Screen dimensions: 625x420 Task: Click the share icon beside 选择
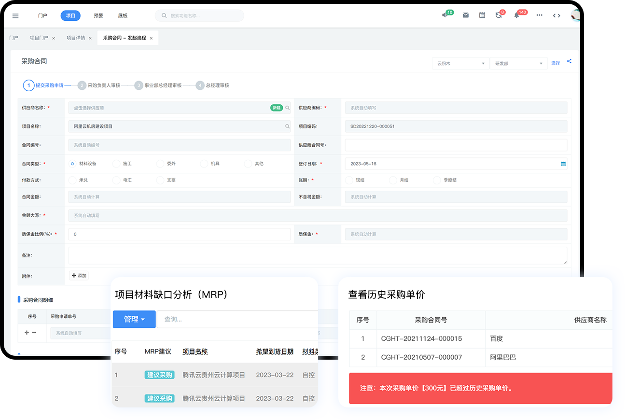[x=569, y=61]
